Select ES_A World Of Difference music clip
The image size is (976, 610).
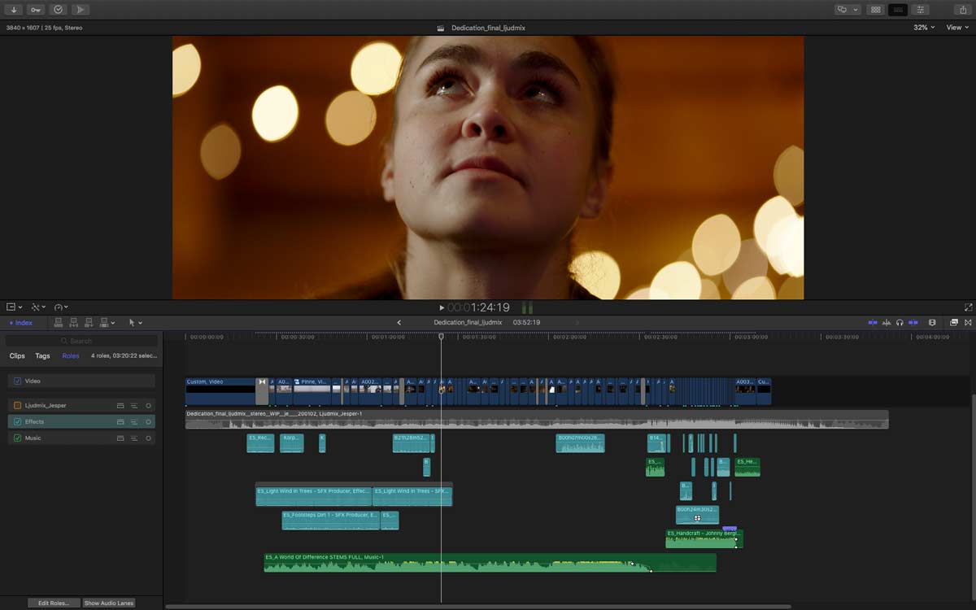click(490, 563)
